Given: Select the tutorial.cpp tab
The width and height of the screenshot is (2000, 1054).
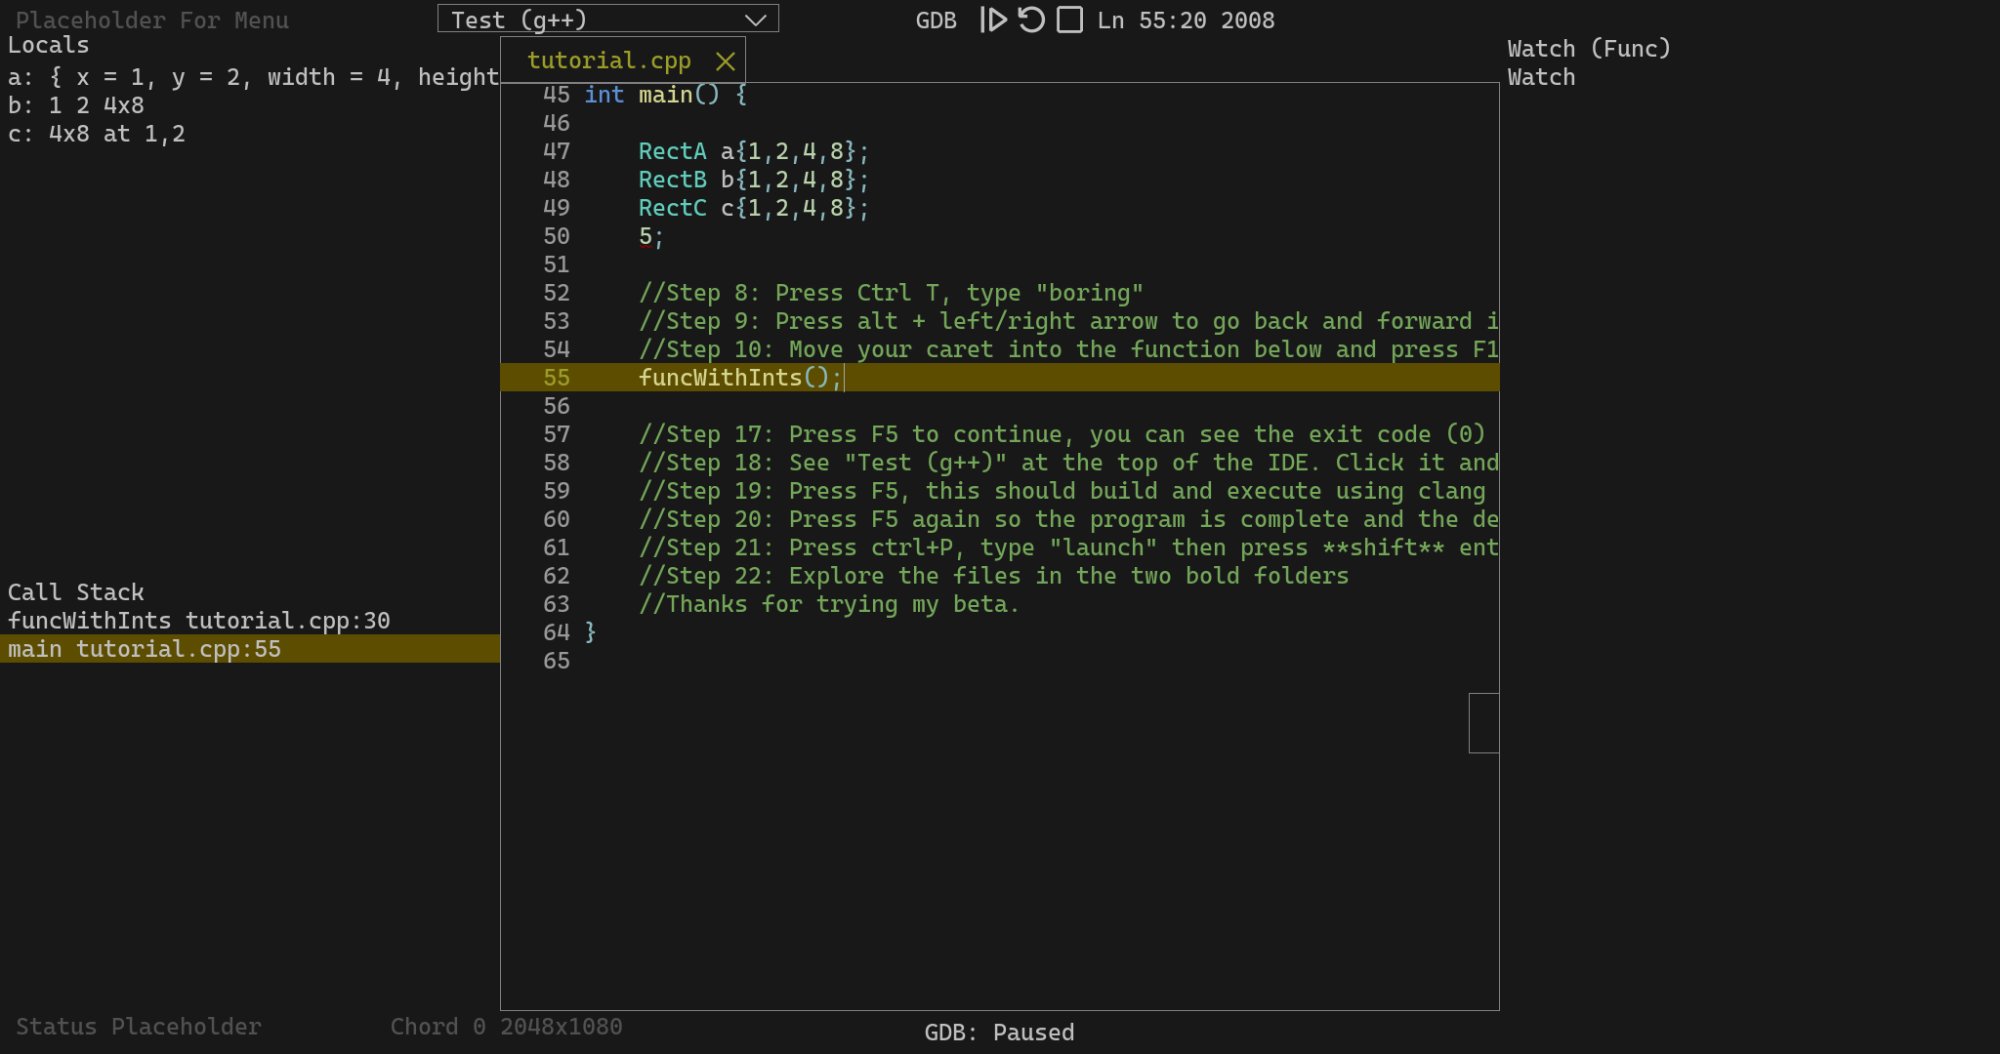Looking at the screenshot, I should [609, 61].
